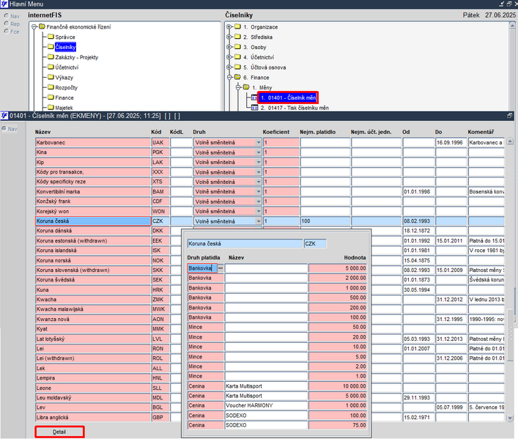Open Druh dropdown for Koruna česká row
The height and width of the screenshot is (439, 518).
tap(259, 221)
